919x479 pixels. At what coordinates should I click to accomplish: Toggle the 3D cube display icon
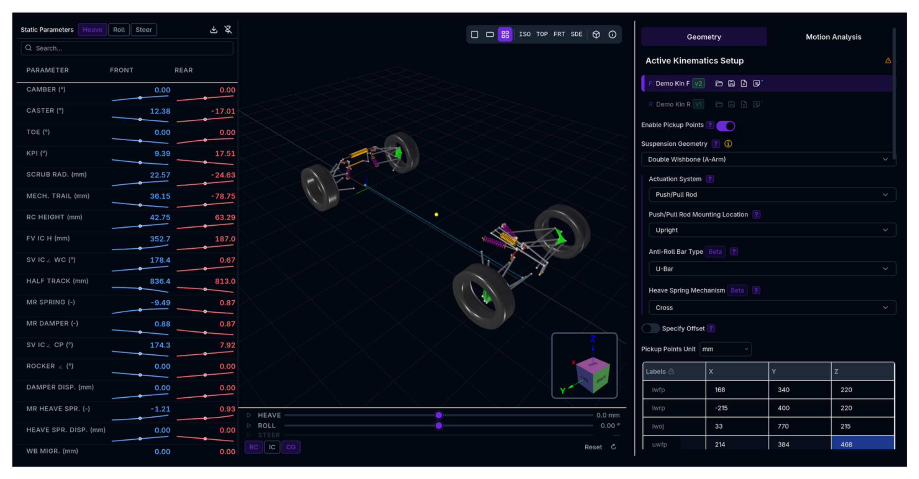click(596, 35)
